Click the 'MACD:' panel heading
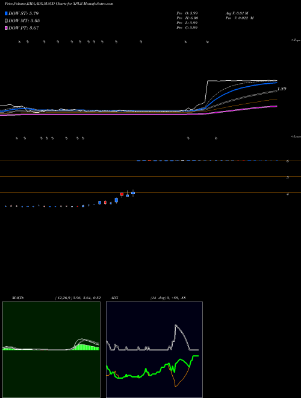Viewport: 301px width, 398px height. 18,298
